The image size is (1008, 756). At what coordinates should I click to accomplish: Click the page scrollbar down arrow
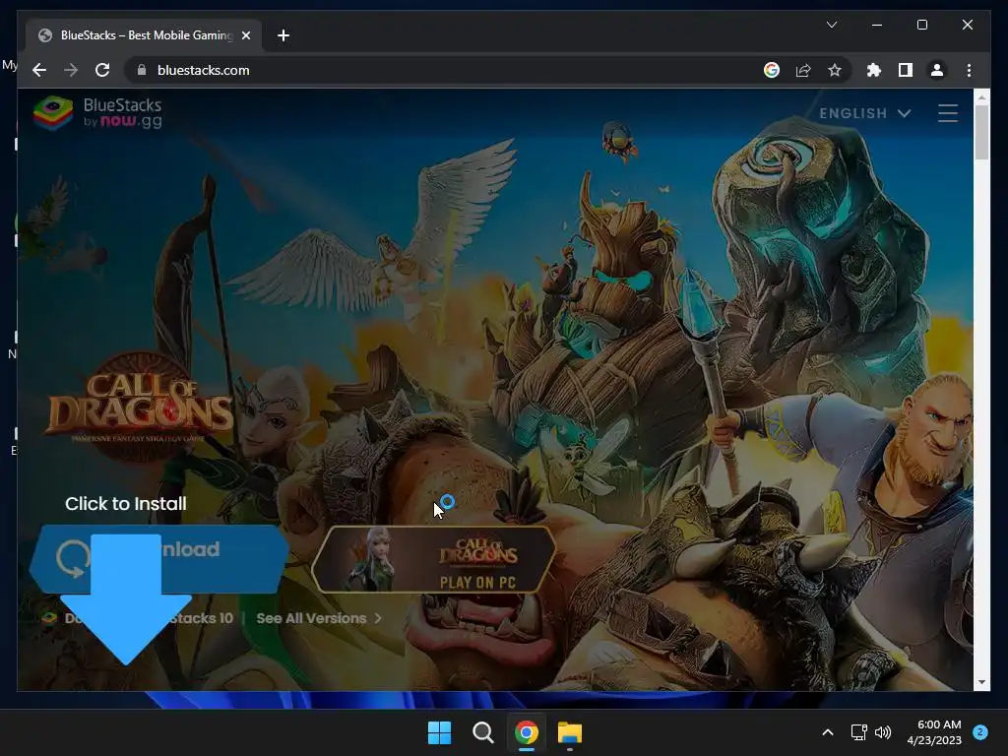click(981, 682)
